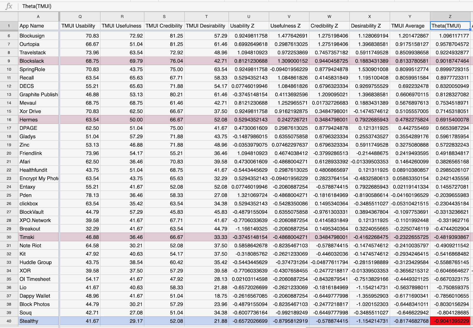473x328 pixels.
Task: Click the "App Name" header cell
Action: [38, 26]
